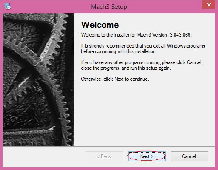The image size is (218, 170).
Task: Select the bold Welcome heading
Action: (100, 25)
